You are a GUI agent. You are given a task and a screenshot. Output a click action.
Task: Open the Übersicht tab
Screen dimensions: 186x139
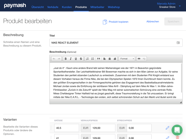point(38,7)
